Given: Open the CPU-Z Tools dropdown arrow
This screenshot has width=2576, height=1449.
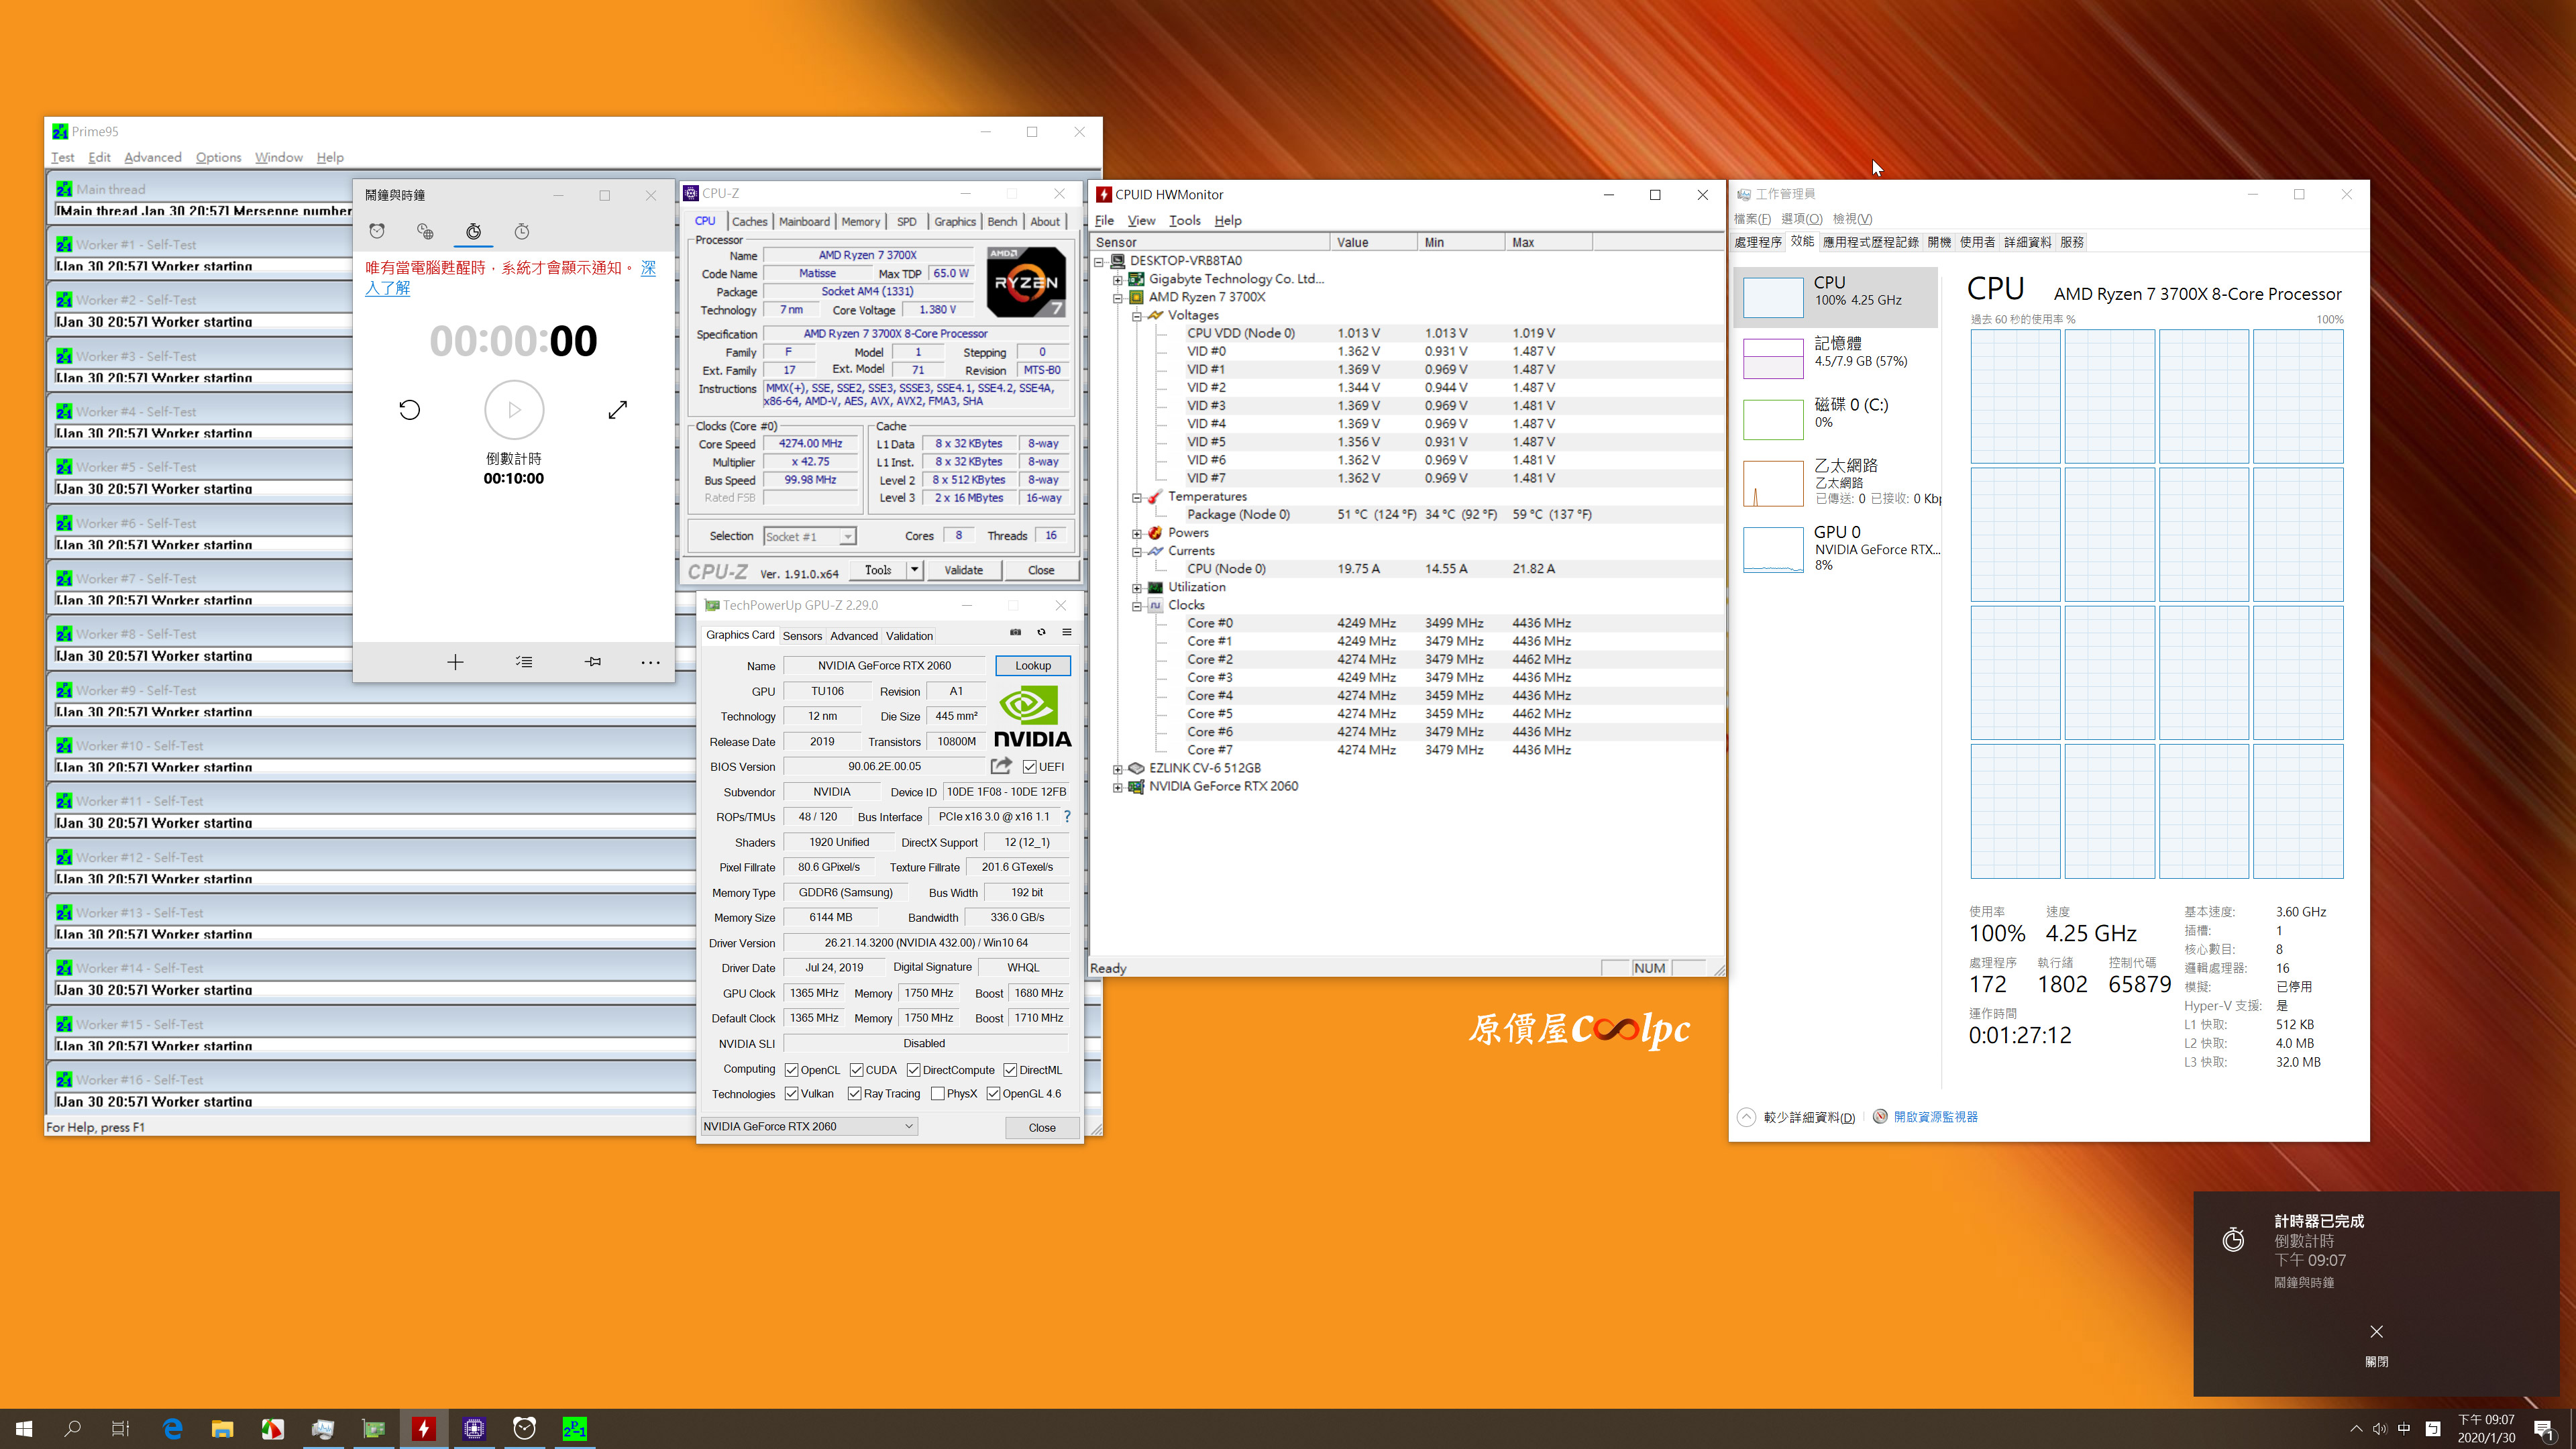Looking at the screenshot, I should pos(914,570).
